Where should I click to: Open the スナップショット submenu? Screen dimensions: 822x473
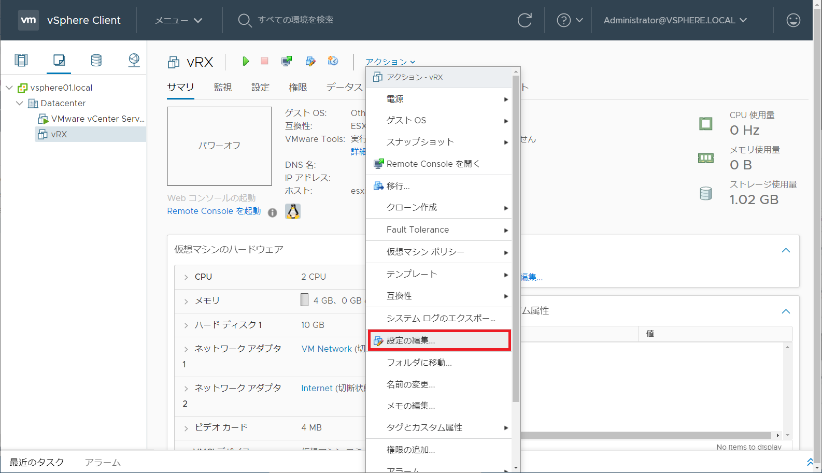(x=439, y=142)
